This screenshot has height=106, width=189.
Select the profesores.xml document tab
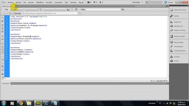7,6
